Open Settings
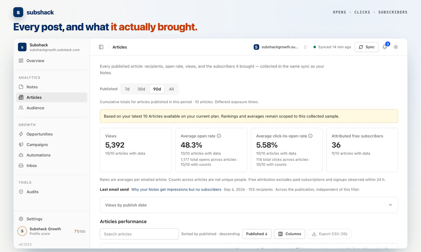 tap(52, 219)
